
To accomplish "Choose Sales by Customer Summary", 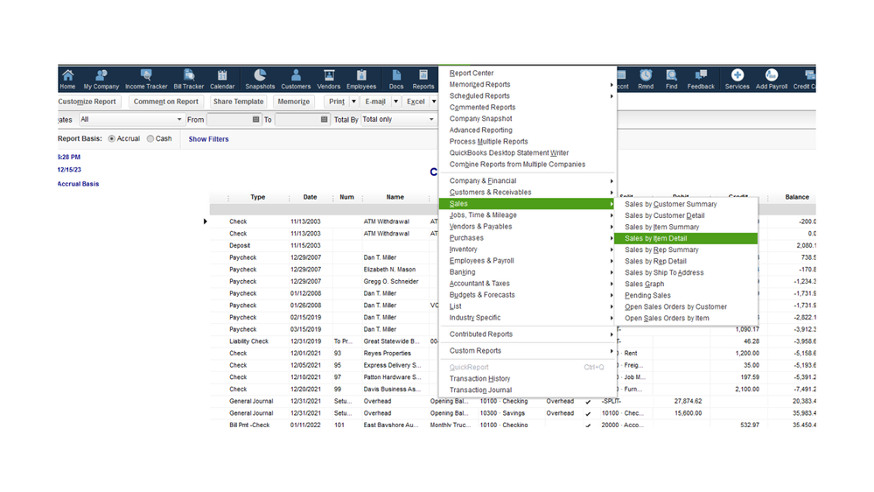I will click(x=686, y=204).
